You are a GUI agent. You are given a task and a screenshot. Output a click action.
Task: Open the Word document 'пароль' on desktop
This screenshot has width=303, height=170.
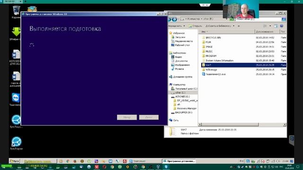click(16, 79)
